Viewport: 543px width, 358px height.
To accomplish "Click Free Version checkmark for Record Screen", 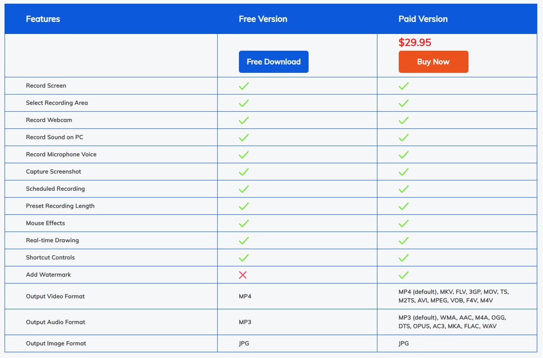I will click(x=244, y=86).
